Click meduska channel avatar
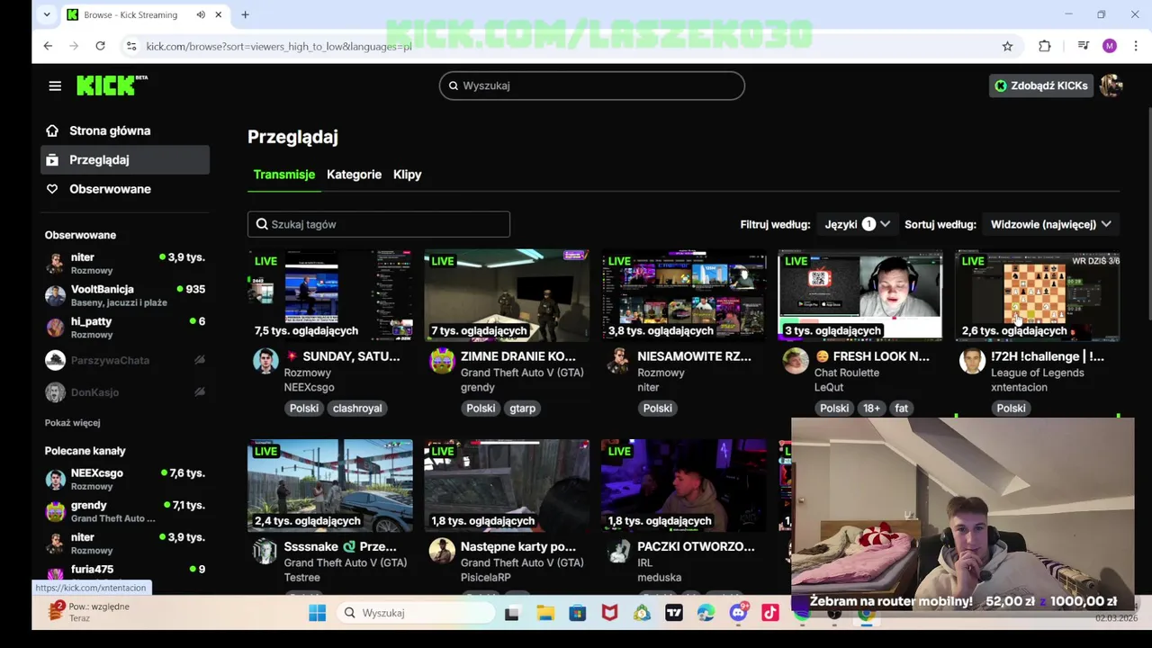 (618, 551)
